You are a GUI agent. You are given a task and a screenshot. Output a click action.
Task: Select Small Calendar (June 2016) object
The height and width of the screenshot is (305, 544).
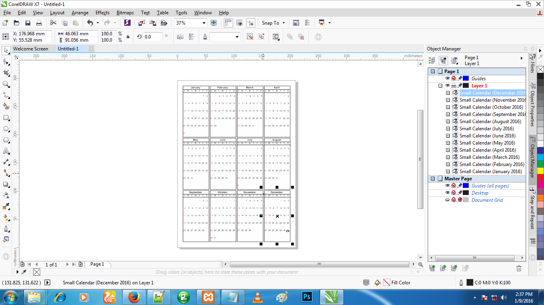pos(487,136)
